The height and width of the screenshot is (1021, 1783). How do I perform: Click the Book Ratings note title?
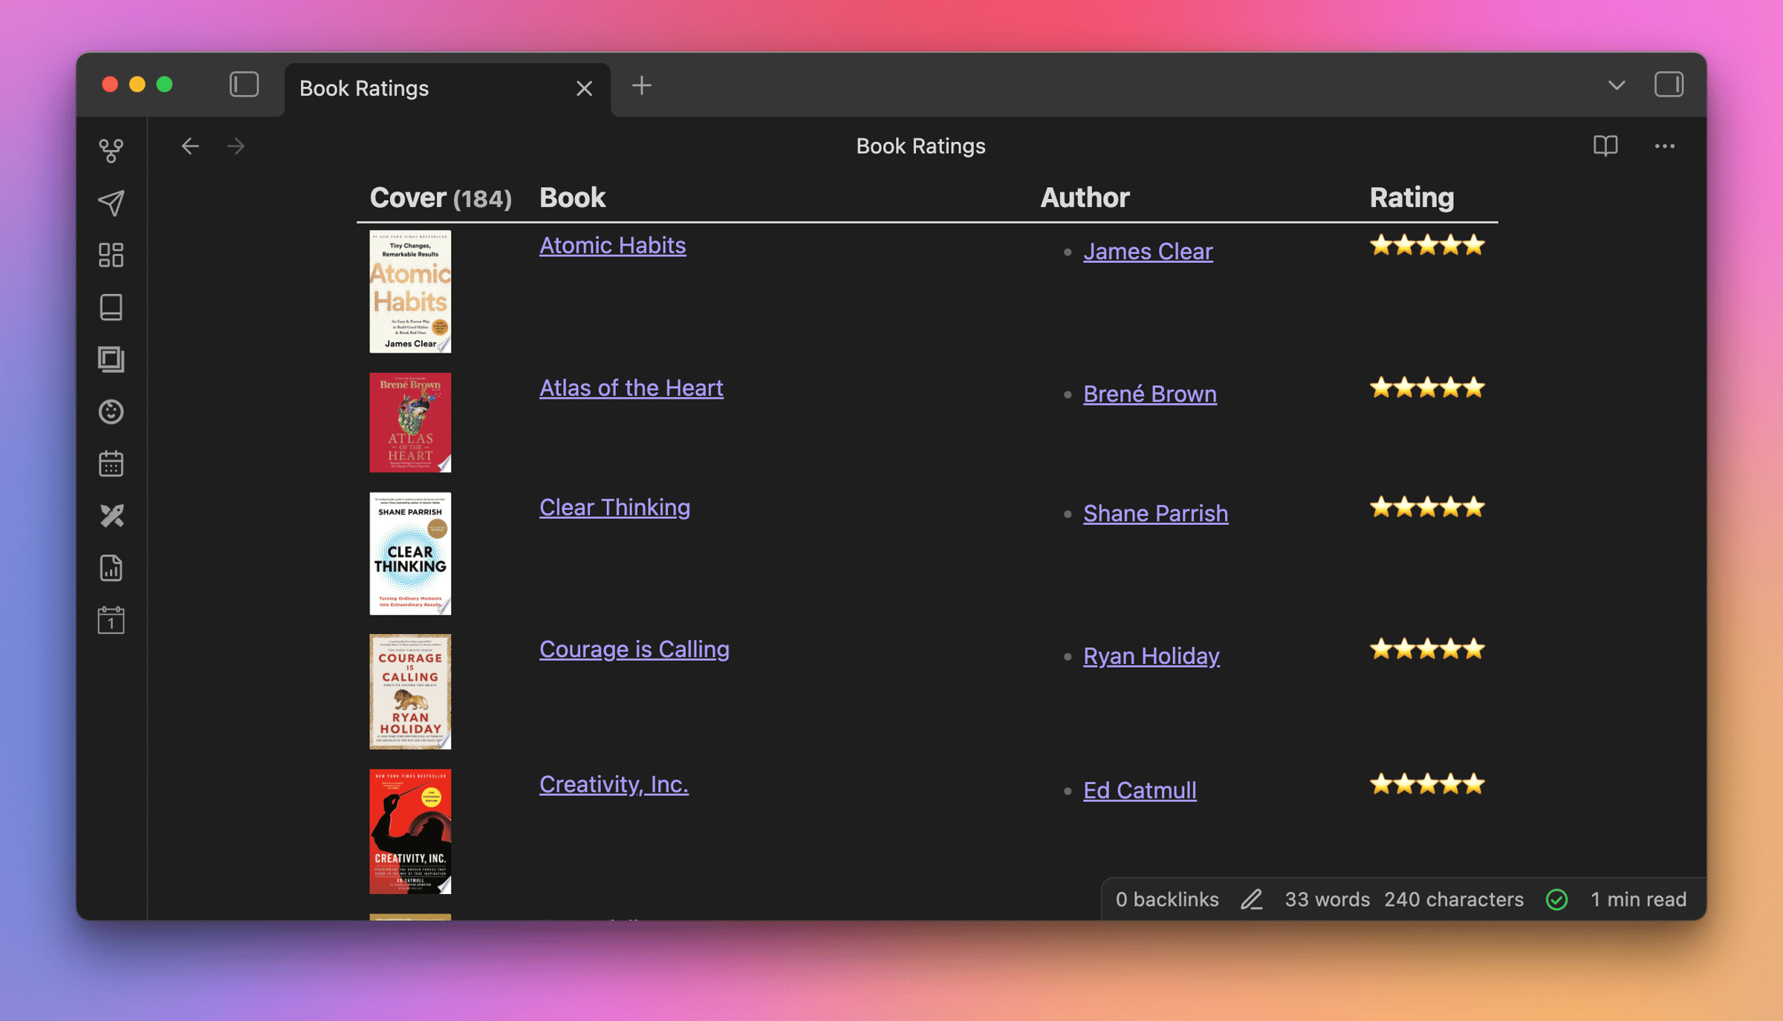pyautogui.click(x=920, y=146)
